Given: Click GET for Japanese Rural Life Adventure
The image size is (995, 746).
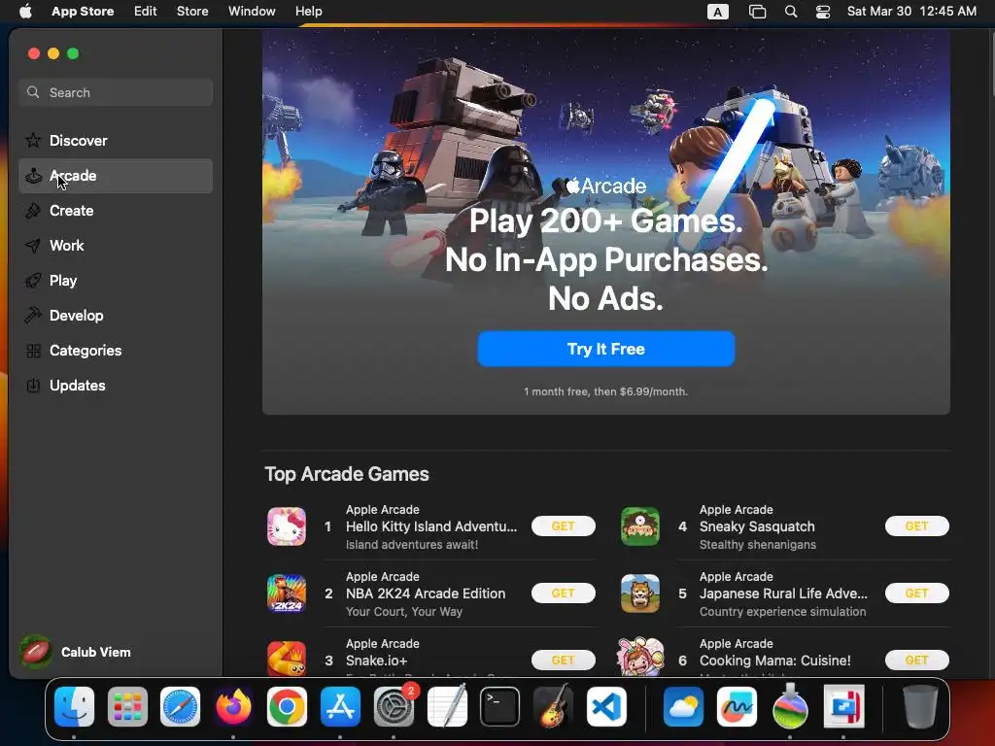Looking at the screenshot, I should (917, 593).
